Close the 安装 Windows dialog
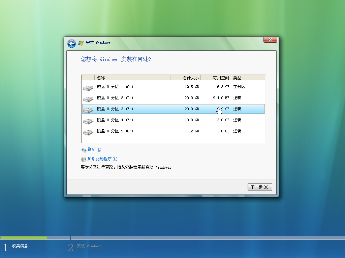345x258 pixels. click(270, 40)
